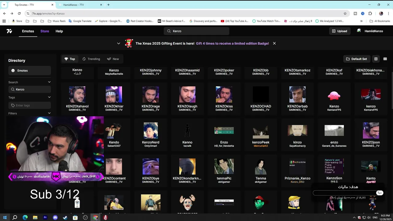Go back using the browser back arrow
The width and height of the screenshot is (393, 221).
[x=4, y=14]
